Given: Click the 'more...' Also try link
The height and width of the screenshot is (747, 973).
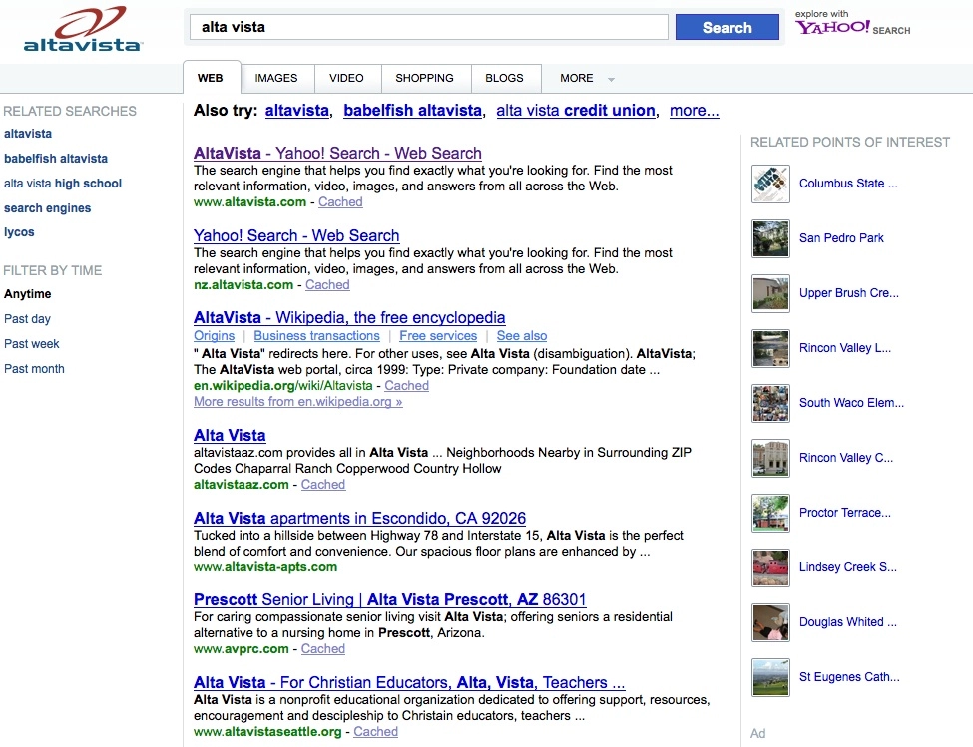Looking at the screenshot, I should pos(695,111).
